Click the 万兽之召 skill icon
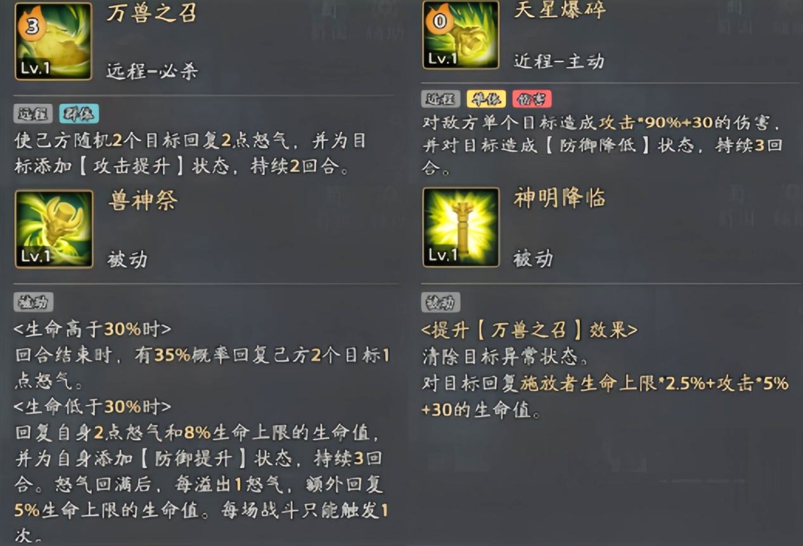The height and width of the screenshot is (546, 803). tap(53, 41)
